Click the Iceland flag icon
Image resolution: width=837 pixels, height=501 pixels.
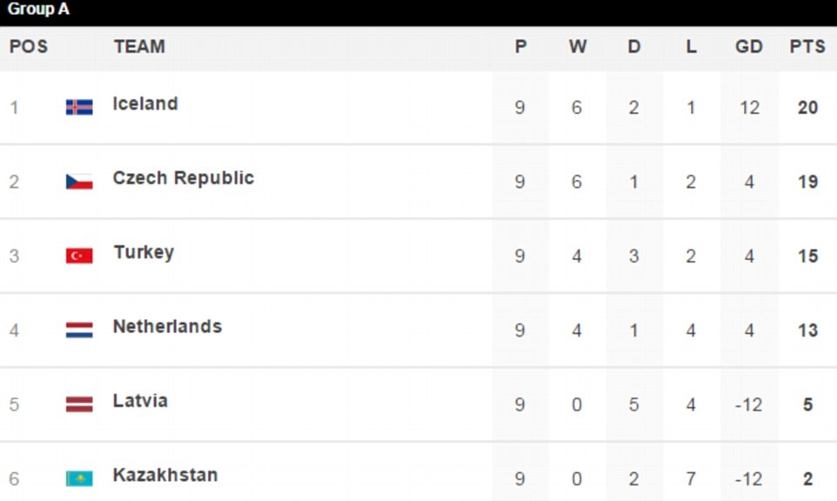pyautogui.click(x=79, y=107)
